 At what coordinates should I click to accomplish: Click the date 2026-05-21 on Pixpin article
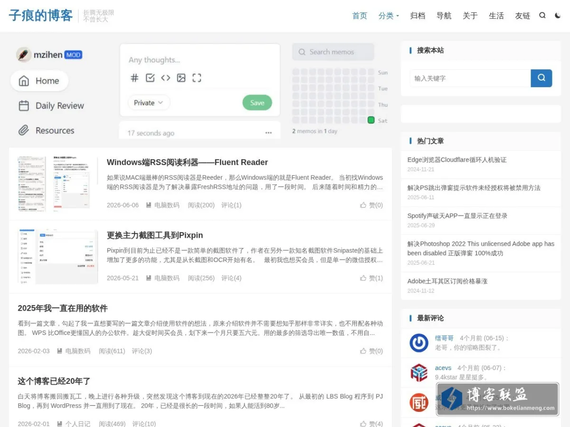(x=123, y=278)
